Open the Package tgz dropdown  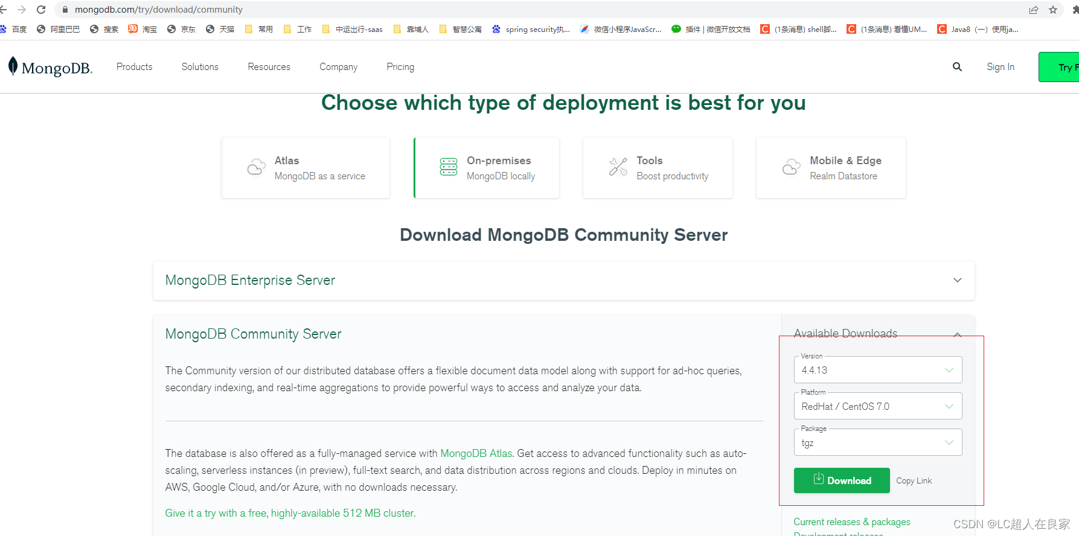pyautogui.click(x=878, y=442)
